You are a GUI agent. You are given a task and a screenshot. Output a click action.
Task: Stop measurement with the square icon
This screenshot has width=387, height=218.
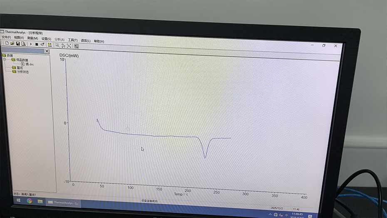37,44
